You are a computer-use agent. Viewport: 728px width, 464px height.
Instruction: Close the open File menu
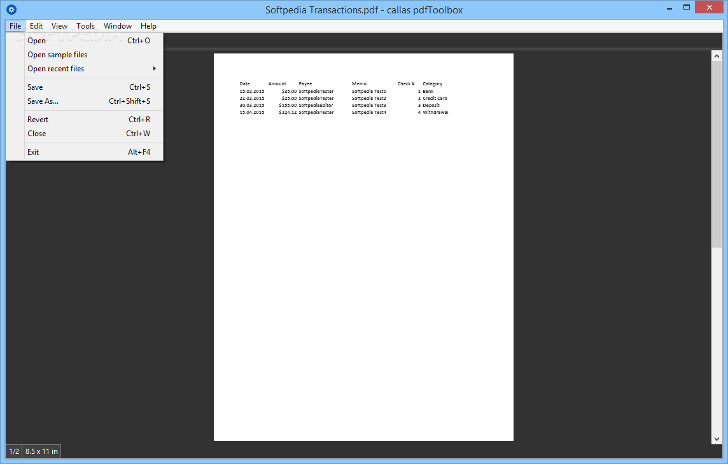pyautogui.click(x=15, y=26)
